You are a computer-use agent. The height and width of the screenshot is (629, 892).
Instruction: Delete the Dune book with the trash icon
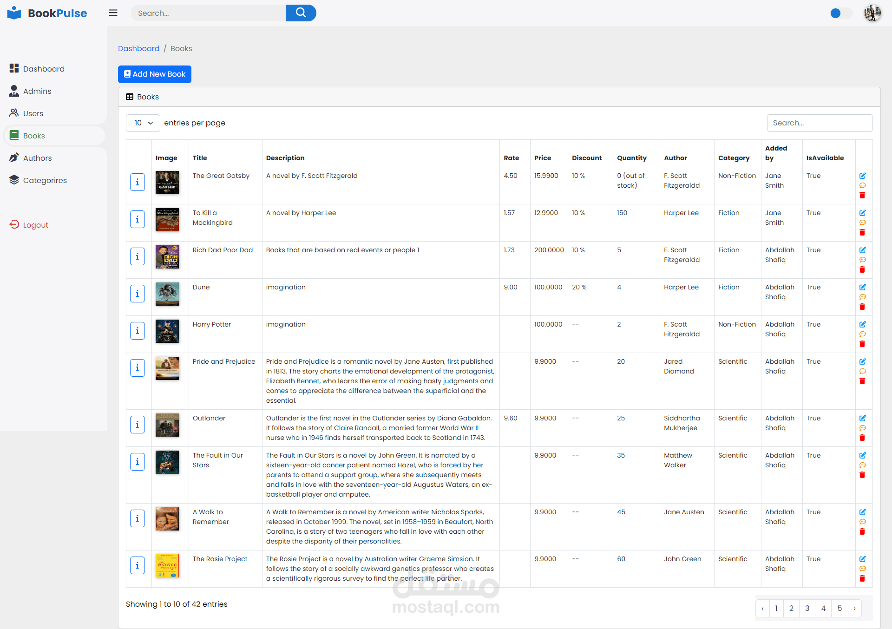[x=862, y=307]
